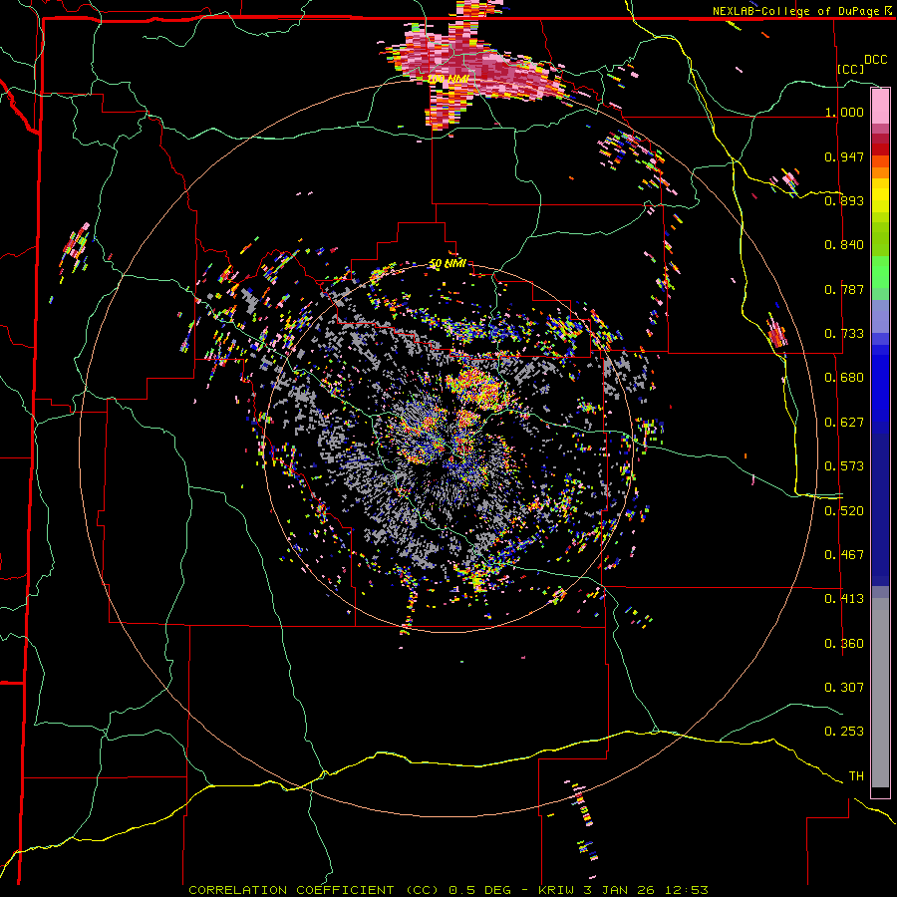Click the 0.573 scale value
897x897 pixels.
[844, 466]
